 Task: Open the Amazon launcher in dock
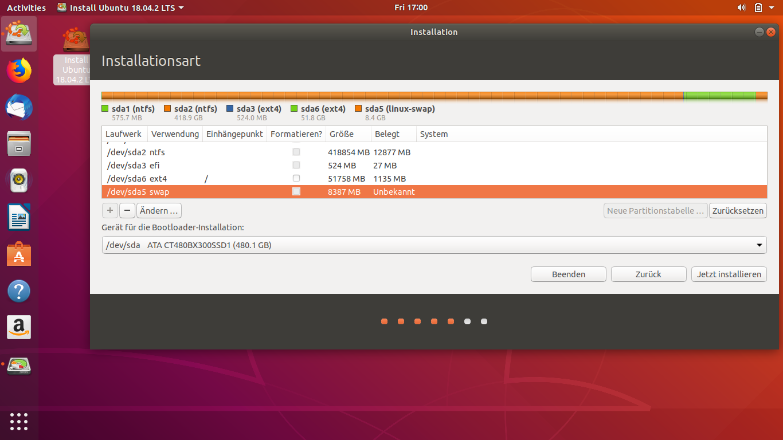pos(19,328)
